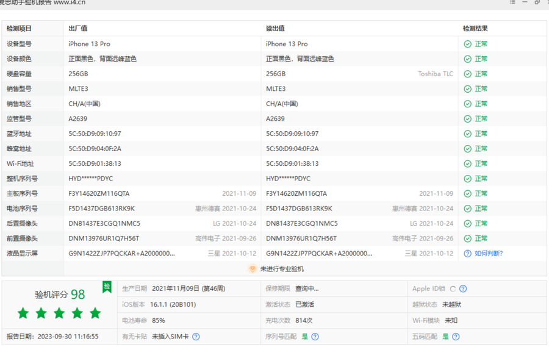Click factory battery serial F5D1437DGB613RK9K
Viewport: 549px width, 347px height.
pos(101,209)
